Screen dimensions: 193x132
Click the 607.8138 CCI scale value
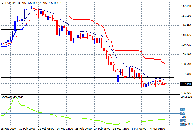pos(186,97)
